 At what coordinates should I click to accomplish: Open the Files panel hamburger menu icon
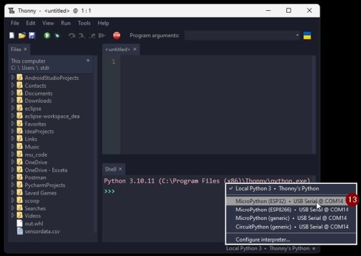tap(88, 61)
